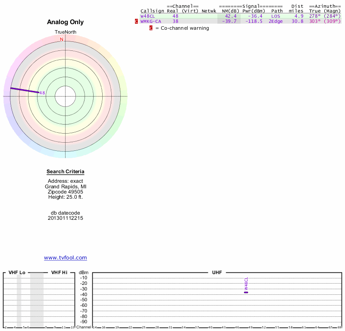Viewport: 345px width, 331px height.
Task: Click the Analog Only title
Action: coord(66,22)
